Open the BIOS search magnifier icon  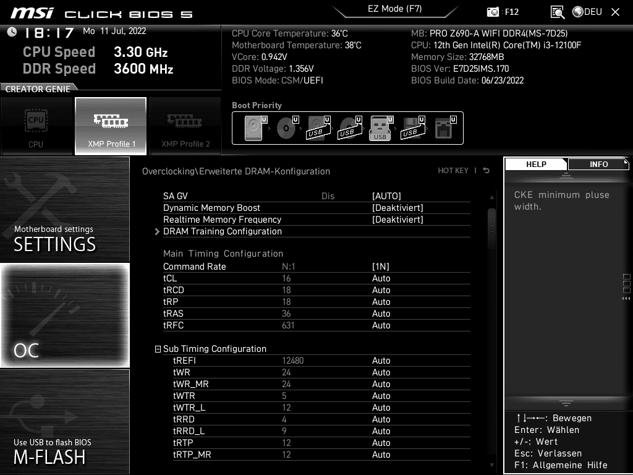558,12
